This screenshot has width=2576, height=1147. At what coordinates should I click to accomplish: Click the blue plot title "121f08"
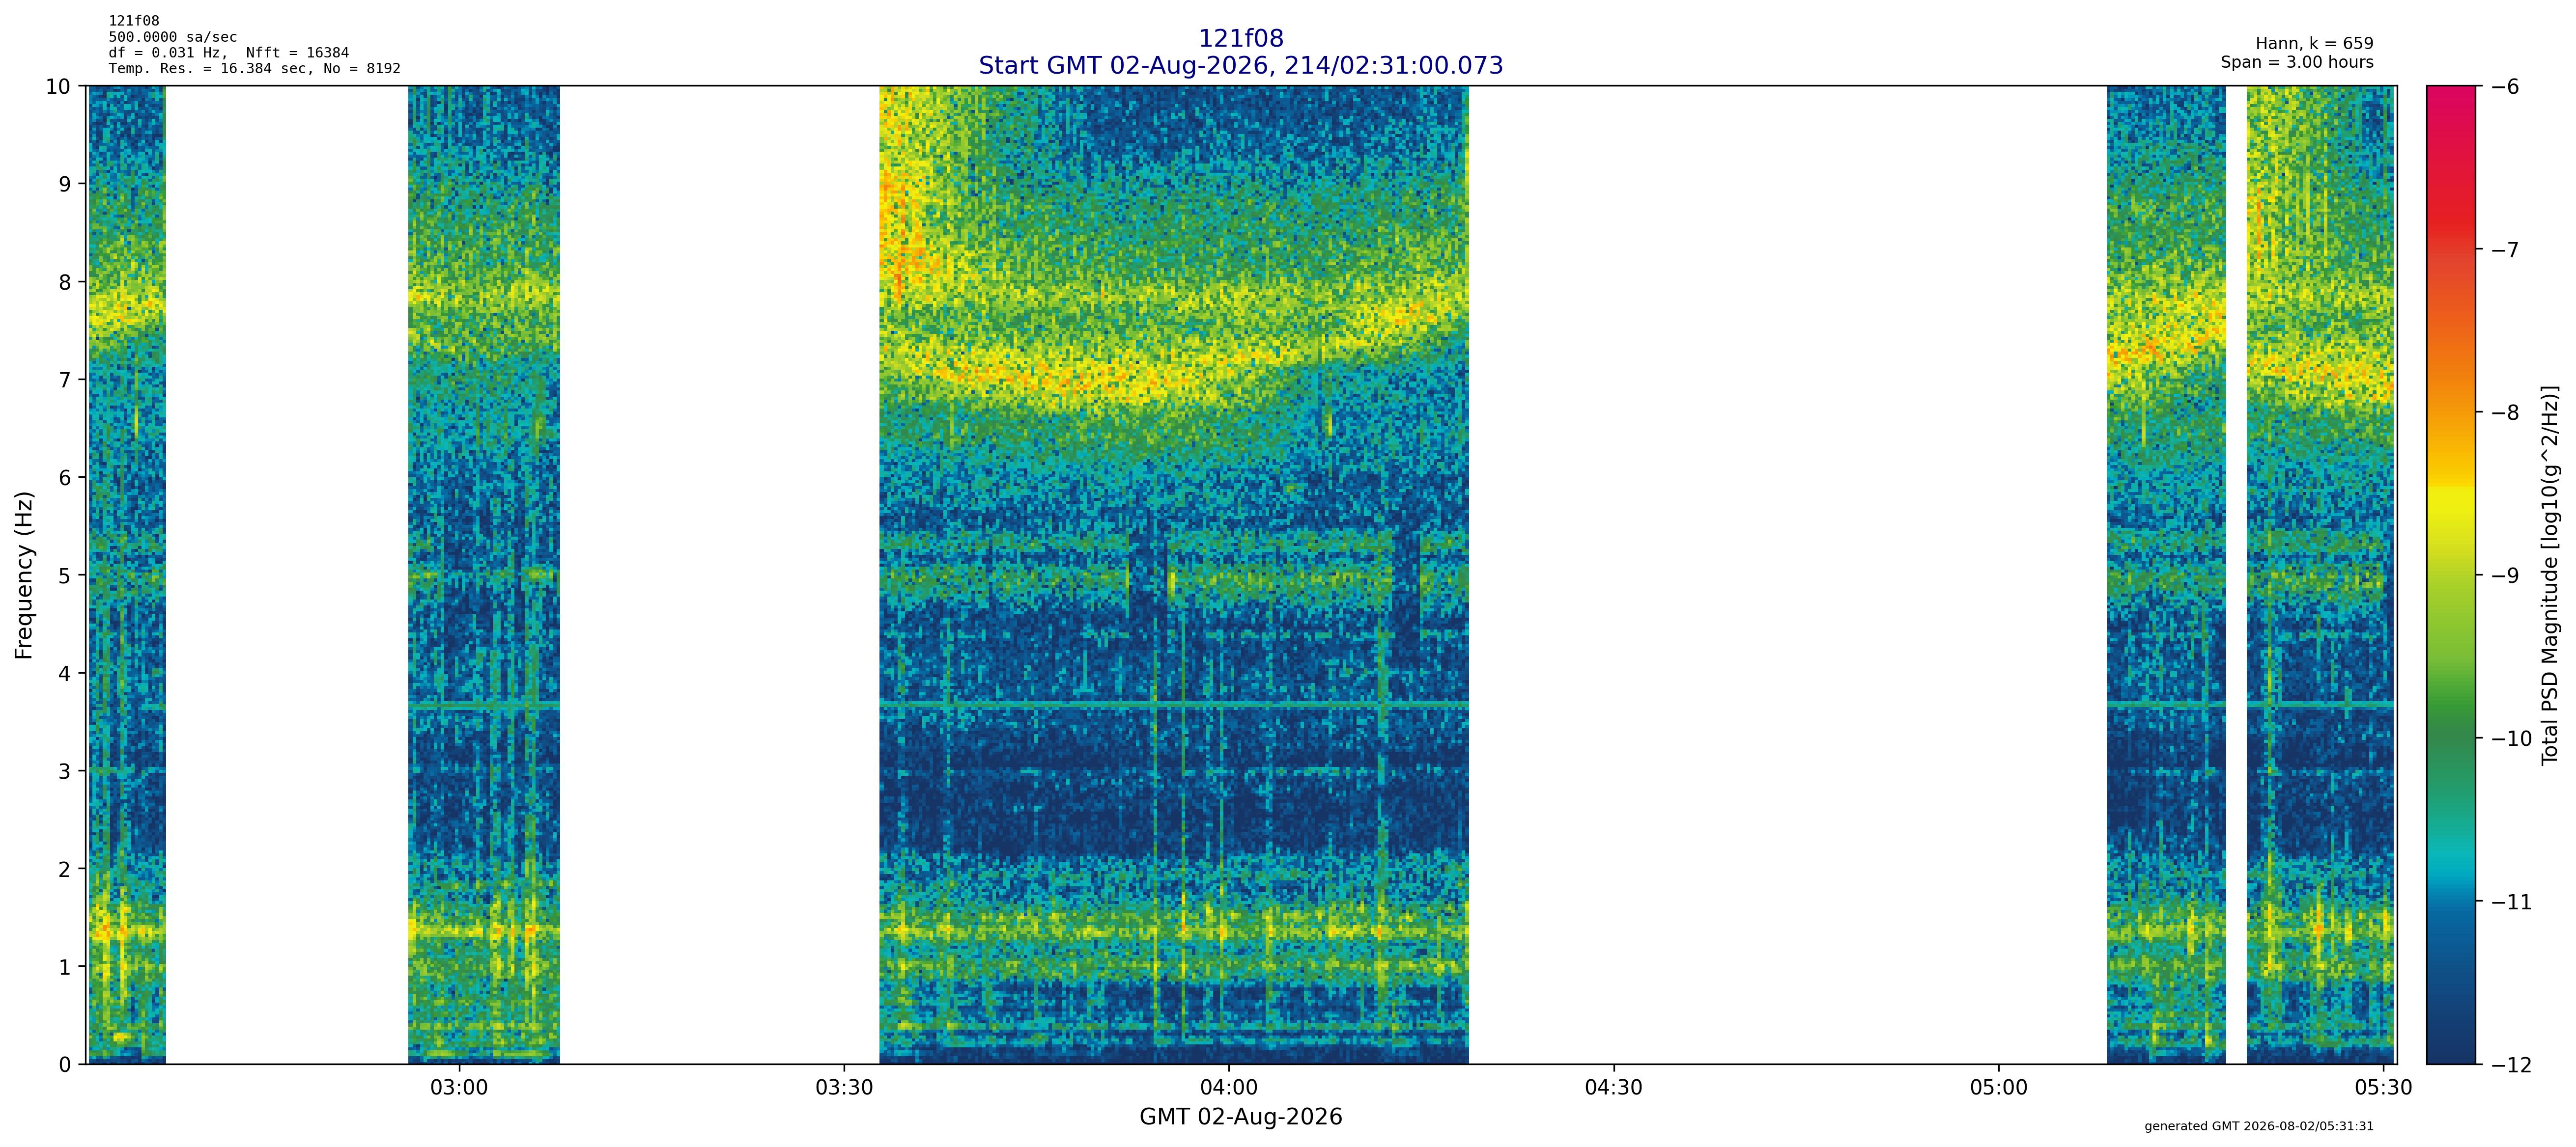click(1240, 39)
